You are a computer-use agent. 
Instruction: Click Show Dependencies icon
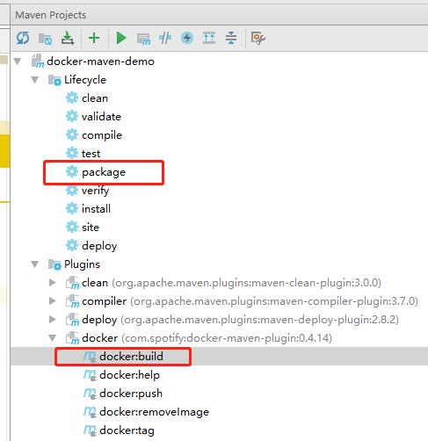point(209,38)
